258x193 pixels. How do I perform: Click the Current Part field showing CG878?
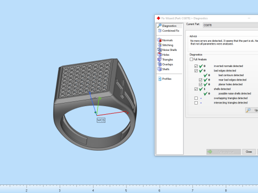(231, 25)
